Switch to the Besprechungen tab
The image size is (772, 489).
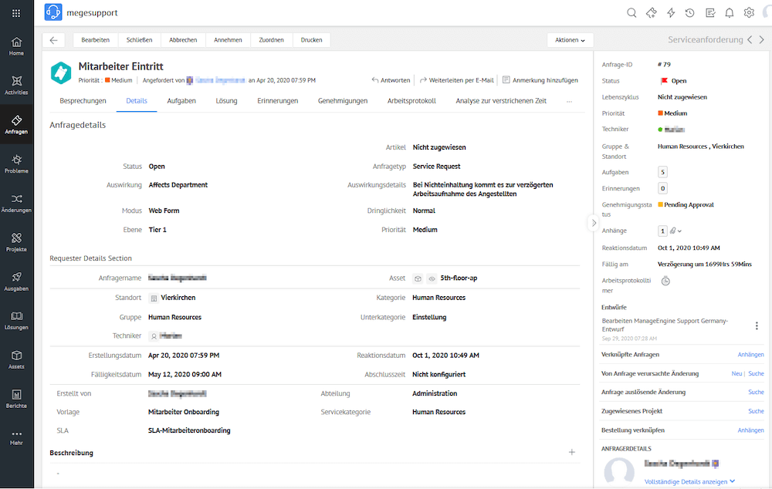pos(83,101)
